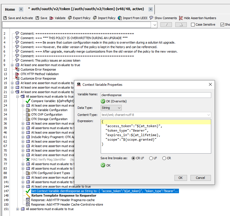Click the Import Policy icon
The height and width of the screenshot is (216, 230).
(95, 18)
